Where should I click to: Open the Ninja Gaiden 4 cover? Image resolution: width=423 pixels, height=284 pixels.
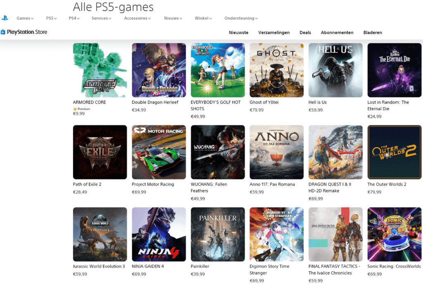(159, 234)
